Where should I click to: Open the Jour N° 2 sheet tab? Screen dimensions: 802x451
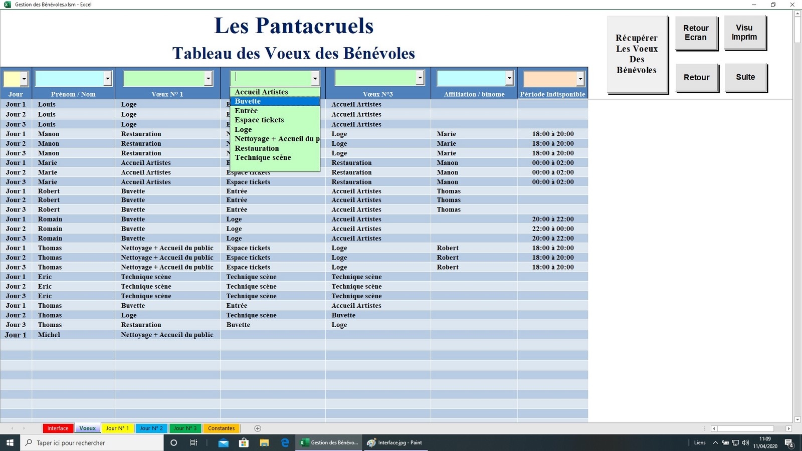(x=151, y=428)
